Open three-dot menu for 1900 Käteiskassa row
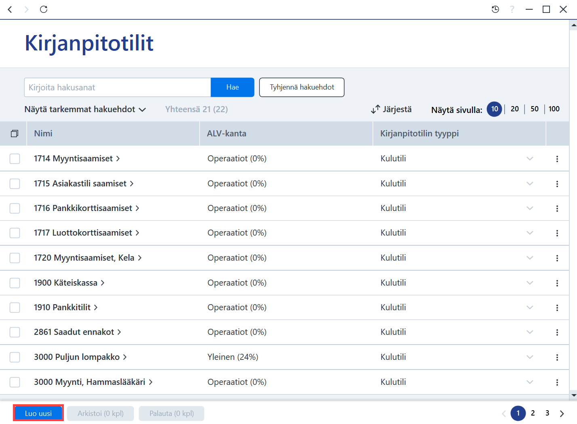577x424 pixels. pyautogui.click(x=557, y=283)
